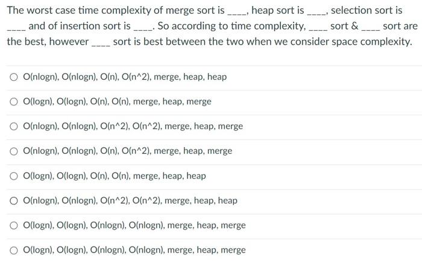This screenshot has width=422, height=261.
Task: Click 'space complexity' in the question text
Action: click(x=370, y=42)
